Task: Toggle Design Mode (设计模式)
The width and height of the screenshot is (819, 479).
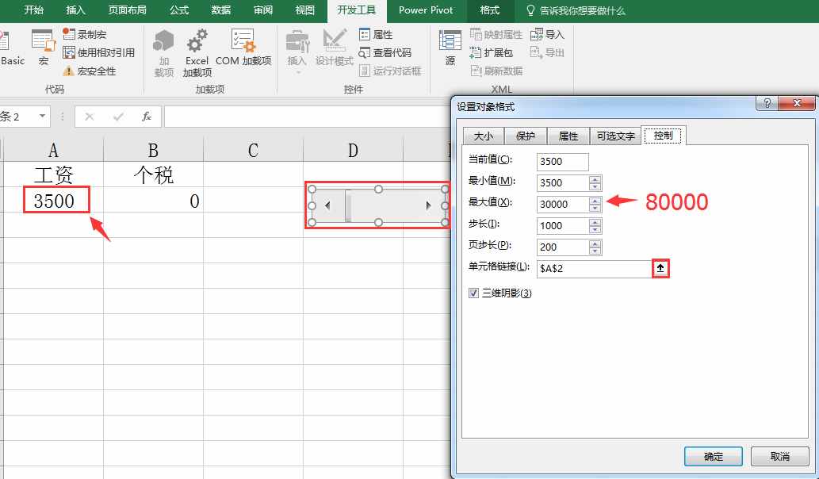Action: [335, 48]
